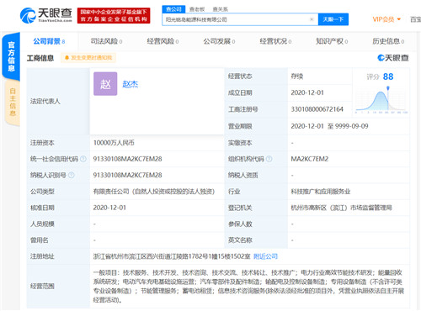Select the 查公司 search tab
Screen dimensions: 421x311
point(173,9)
